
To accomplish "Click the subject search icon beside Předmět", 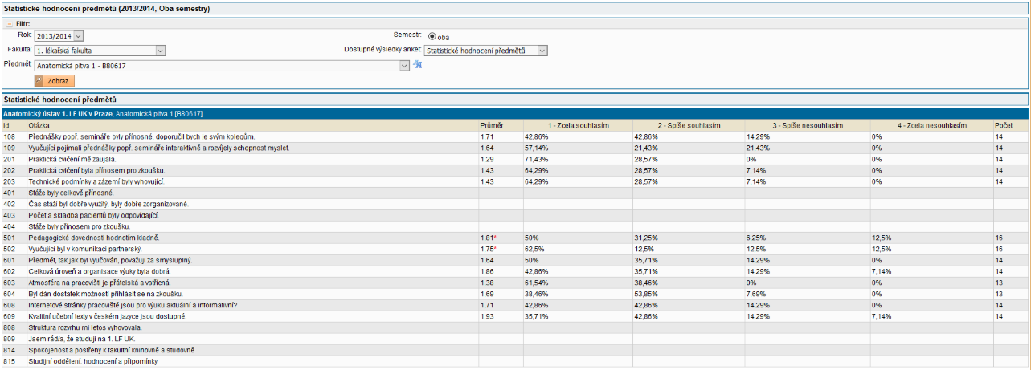I will [x=417, y=65].
